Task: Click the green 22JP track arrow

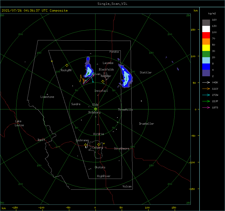Action: click(206, 101)
